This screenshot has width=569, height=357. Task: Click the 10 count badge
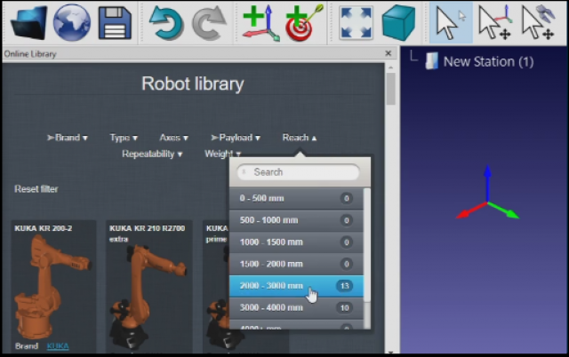(x=344, y=307)
